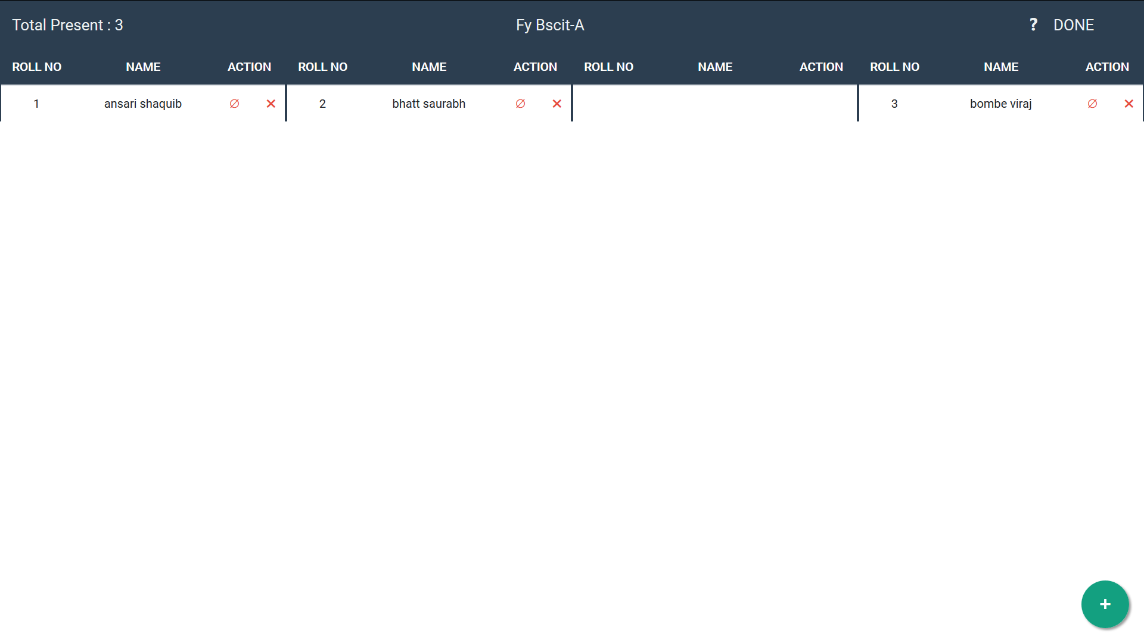Click the red X to remove bhatt saurabh
The width and height of the screenshot is (1144, 643).
tap(557, 103)
